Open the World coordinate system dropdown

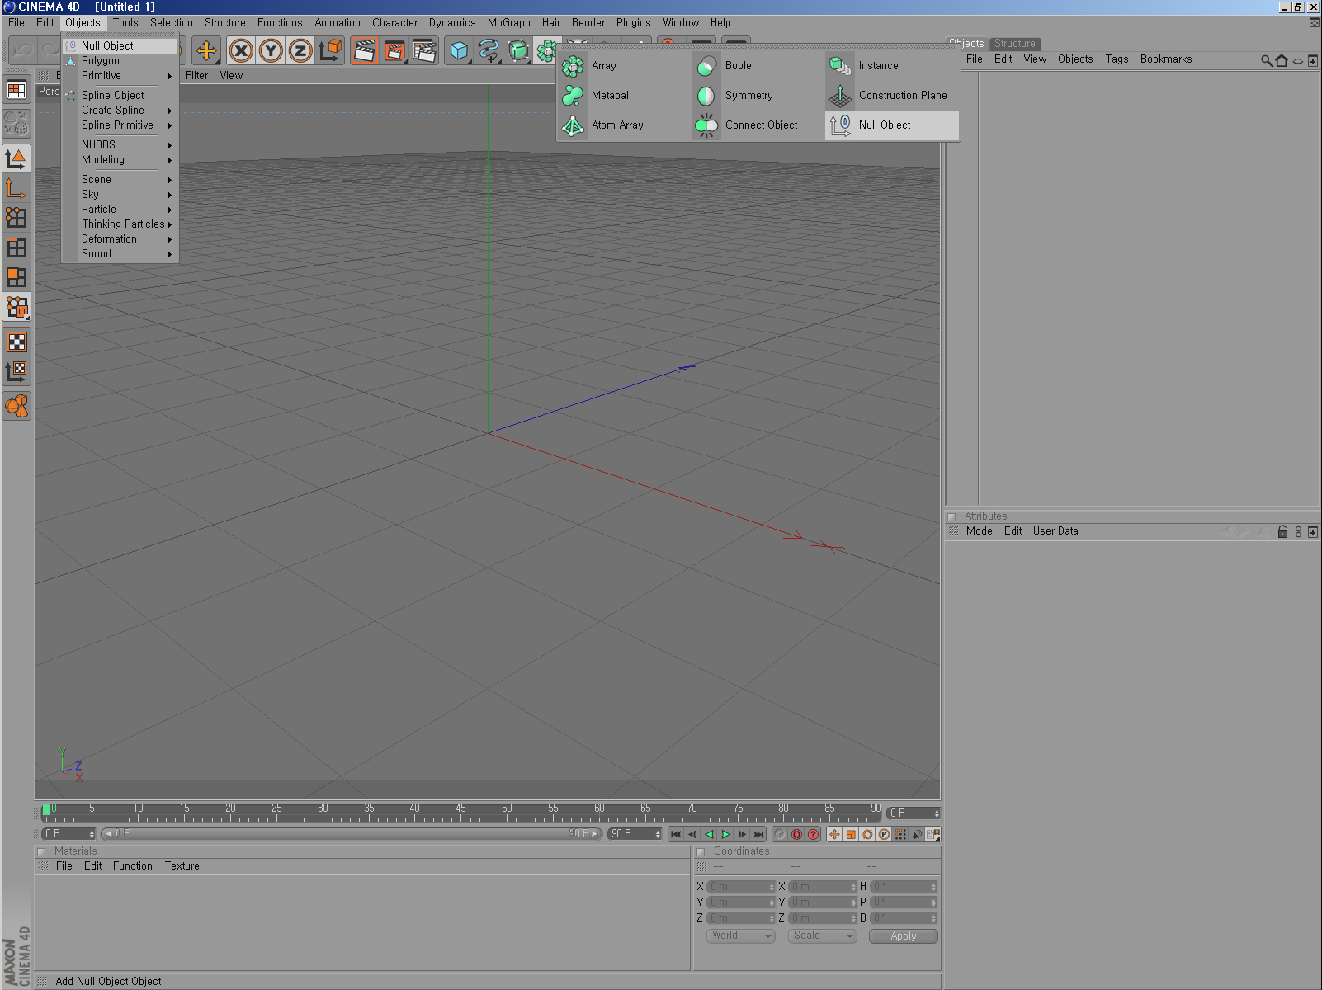(x=741, y=936)
